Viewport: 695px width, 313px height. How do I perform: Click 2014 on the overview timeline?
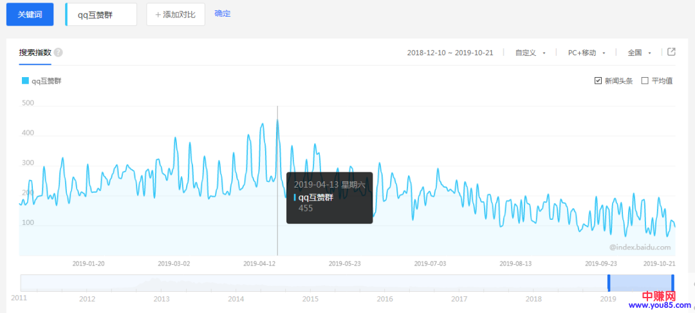coord(236,299)
